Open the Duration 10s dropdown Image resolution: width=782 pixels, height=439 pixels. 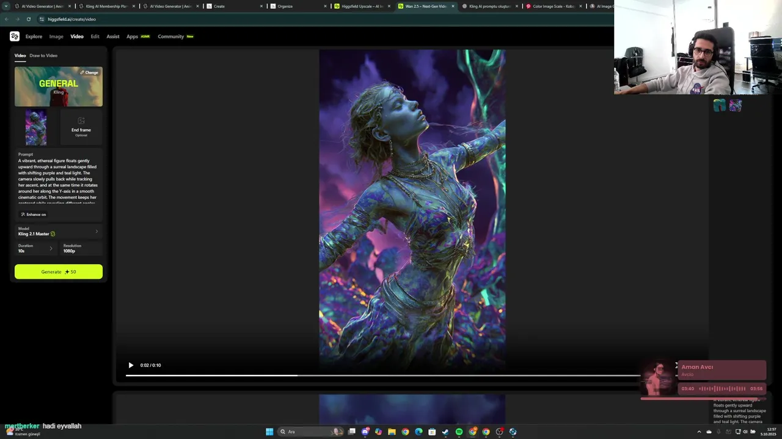35,248
